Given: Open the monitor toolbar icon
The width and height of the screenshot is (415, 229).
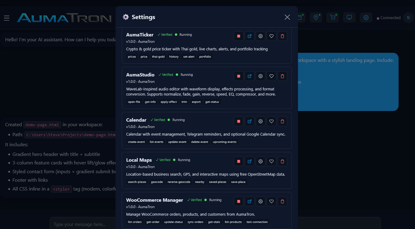Looking at the screenshot, I should click(x=349, y=18).
